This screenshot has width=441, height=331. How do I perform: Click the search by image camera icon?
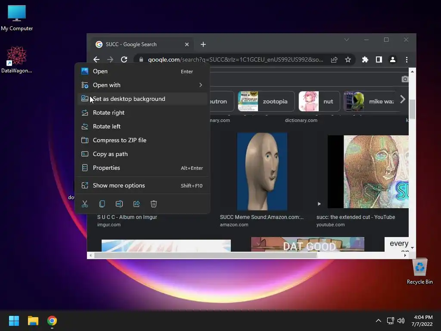[x=405, y=79]
